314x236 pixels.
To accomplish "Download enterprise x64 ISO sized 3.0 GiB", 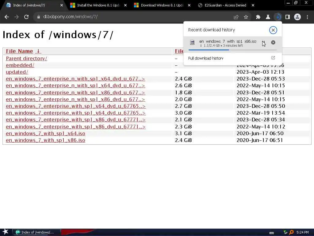I will 76,113.
